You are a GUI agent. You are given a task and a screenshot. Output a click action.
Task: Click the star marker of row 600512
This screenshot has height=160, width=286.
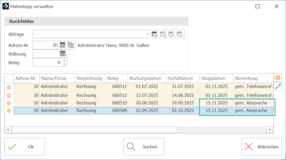point(9,96)
